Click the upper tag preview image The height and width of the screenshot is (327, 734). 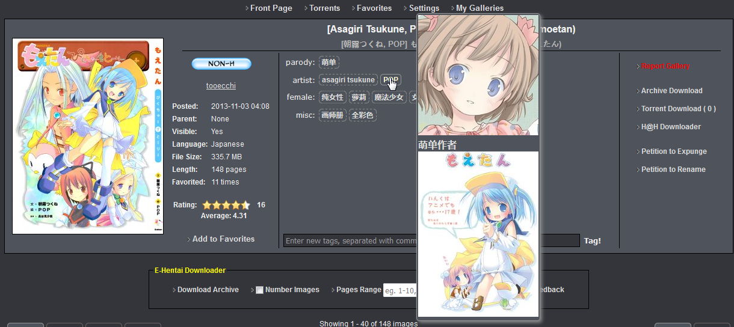point(478,75)
